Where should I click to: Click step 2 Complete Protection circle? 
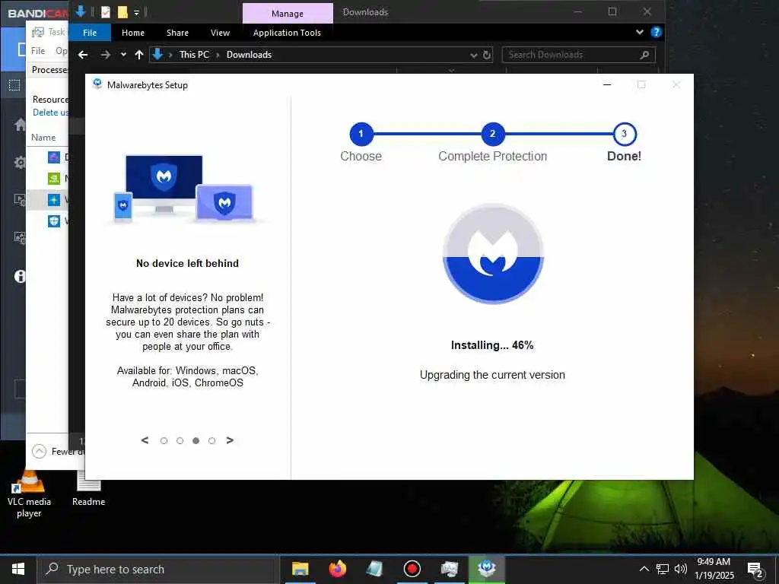(x=493, y=134)
